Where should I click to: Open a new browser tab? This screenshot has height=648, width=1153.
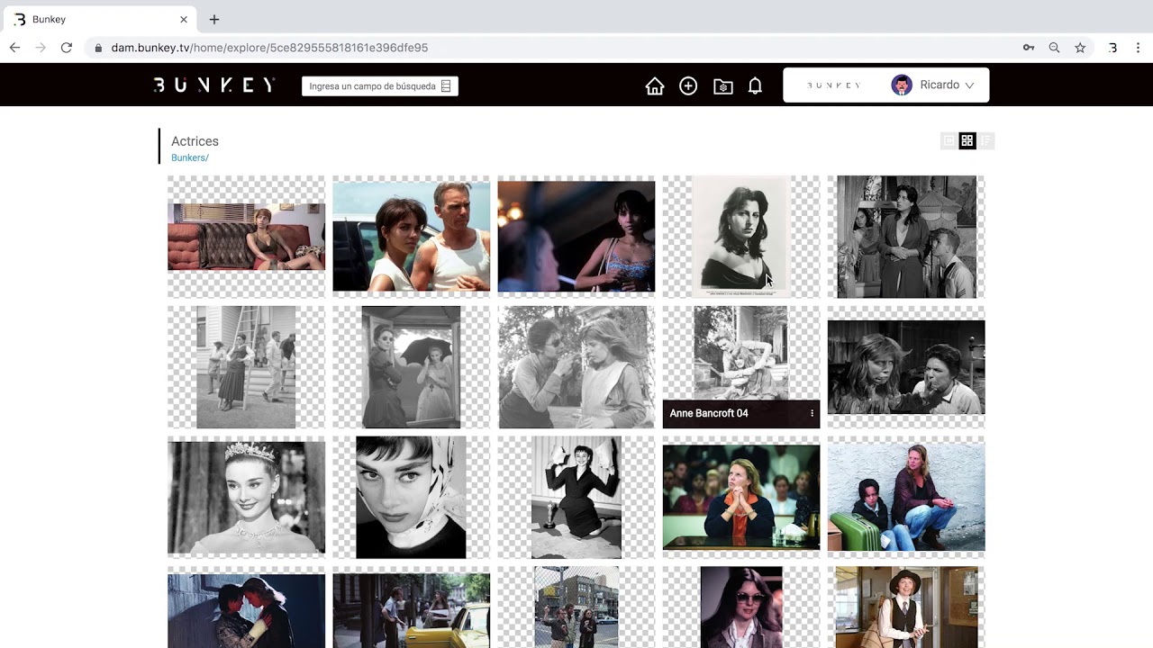(x=214, y=19)
